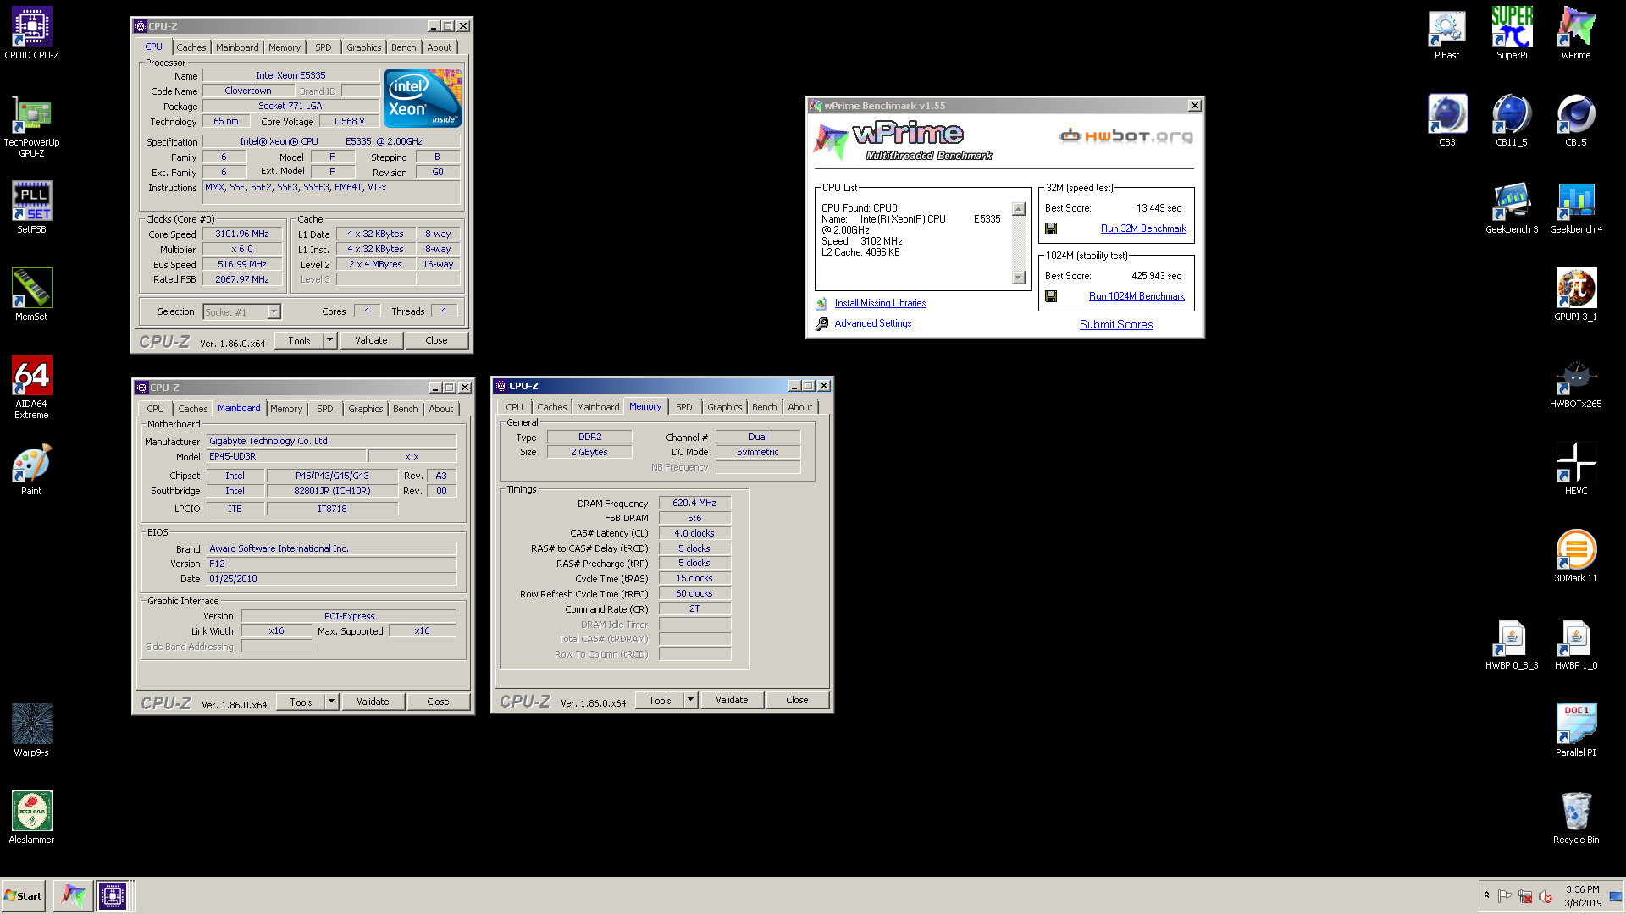This screenshot has width=1626, height=914.
Task: Open Paint desktop icon
Action: (31, 470)
